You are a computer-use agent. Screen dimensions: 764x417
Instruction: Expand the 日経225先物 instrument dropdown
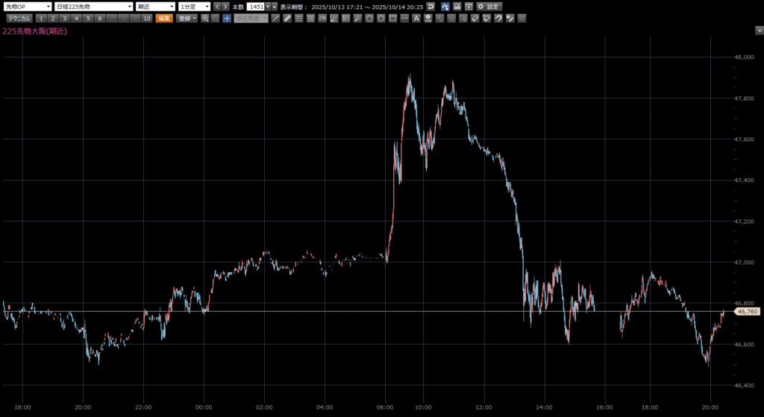[x=93, y=6]
